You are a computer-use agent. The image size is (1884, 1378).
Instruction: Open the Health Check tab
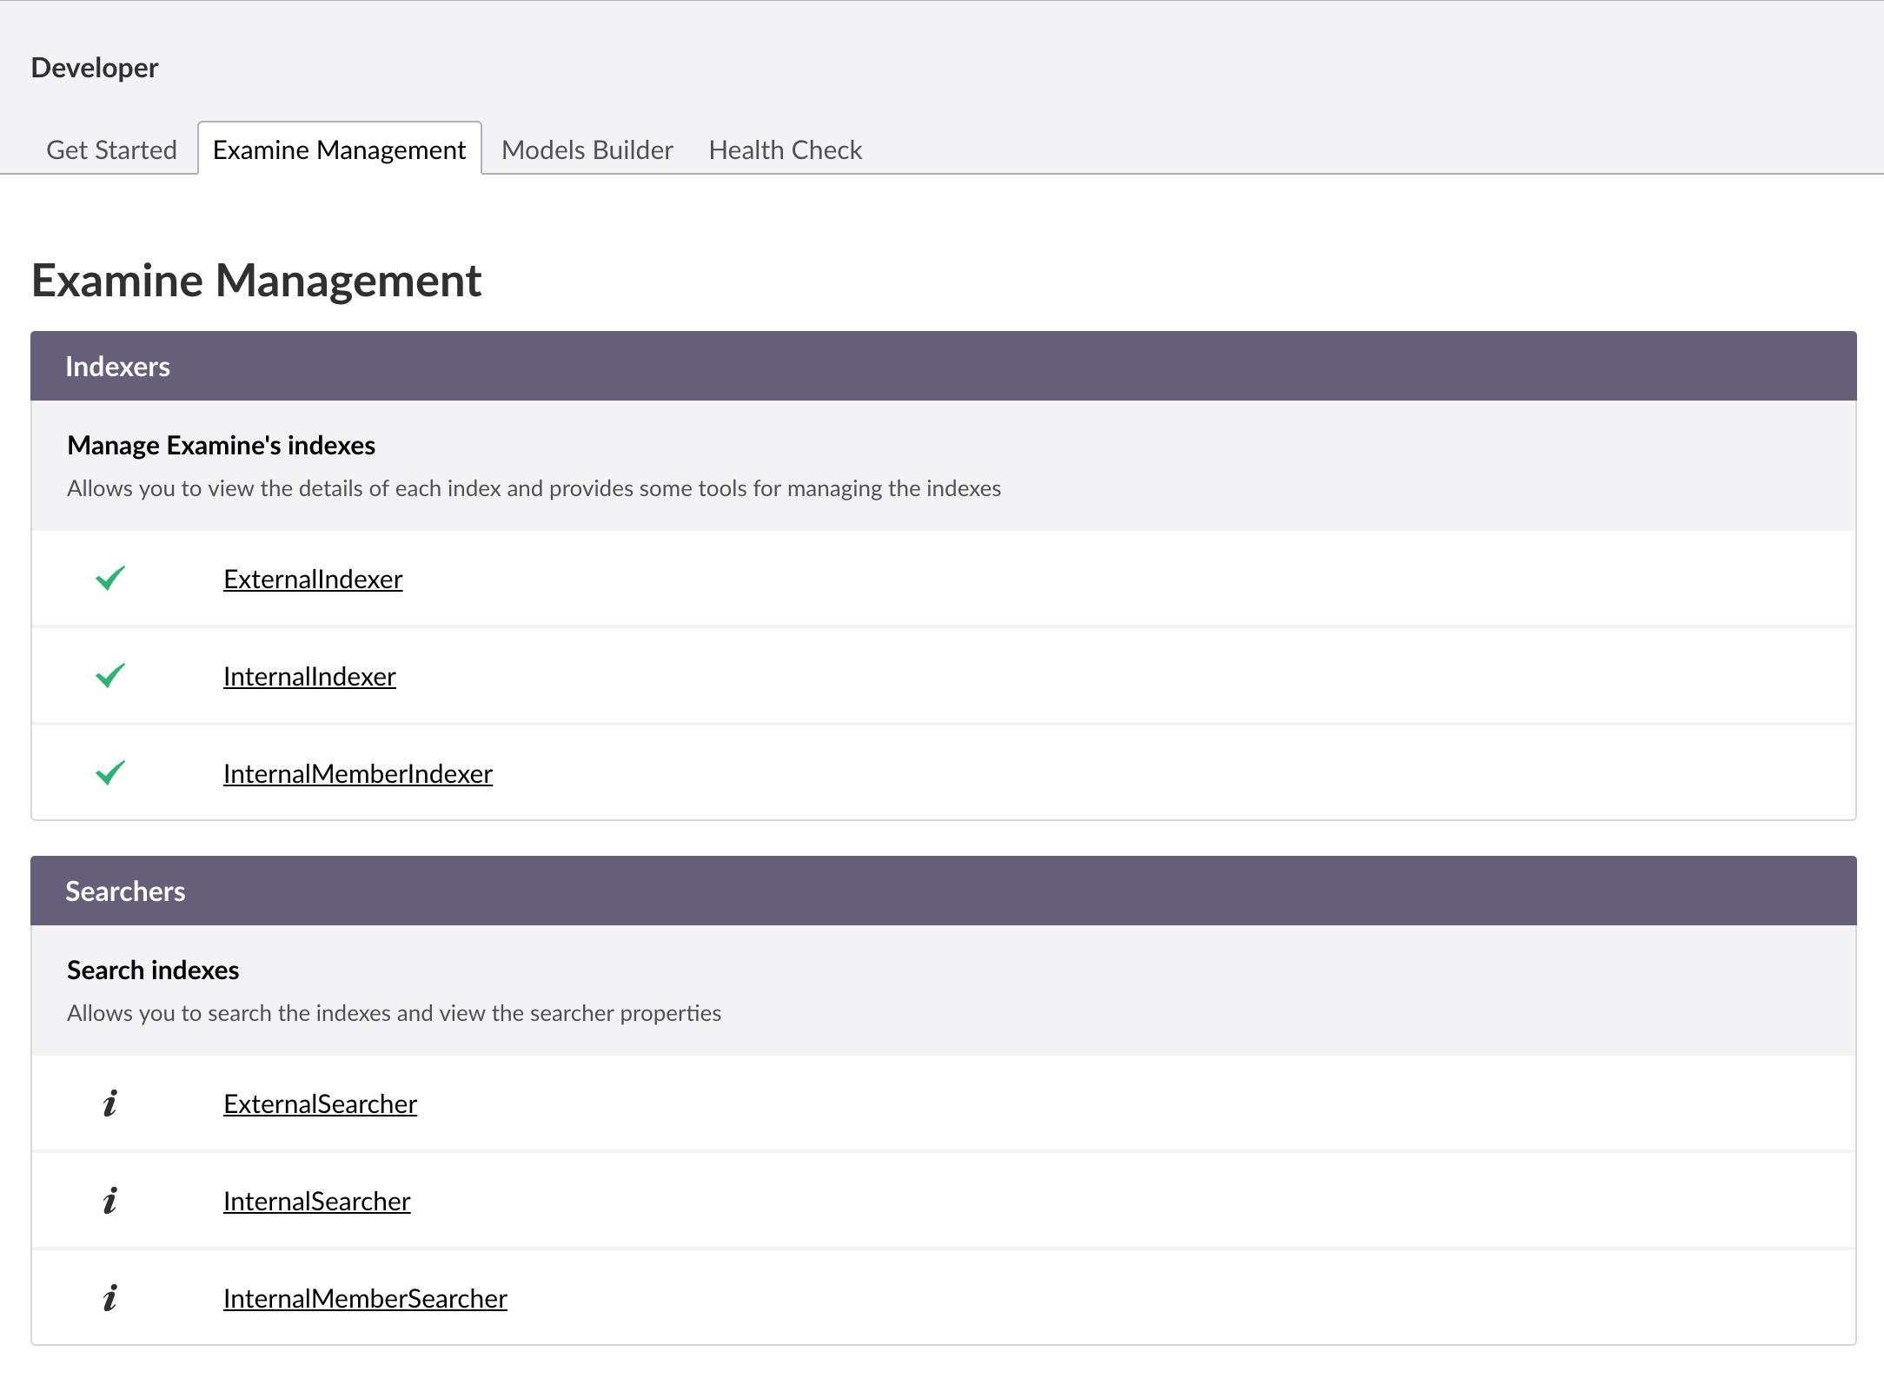pos(785,149)
